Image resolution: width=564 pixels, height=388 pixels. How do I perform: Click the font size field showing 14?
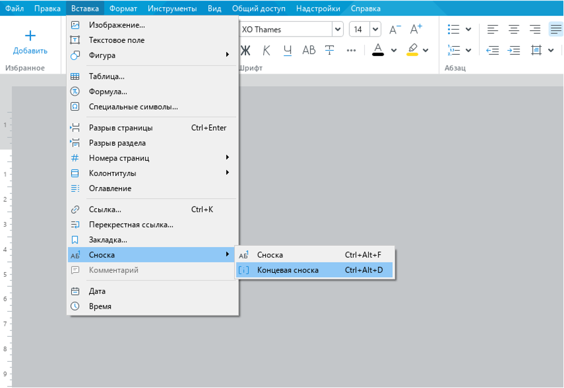click(359, 30)
